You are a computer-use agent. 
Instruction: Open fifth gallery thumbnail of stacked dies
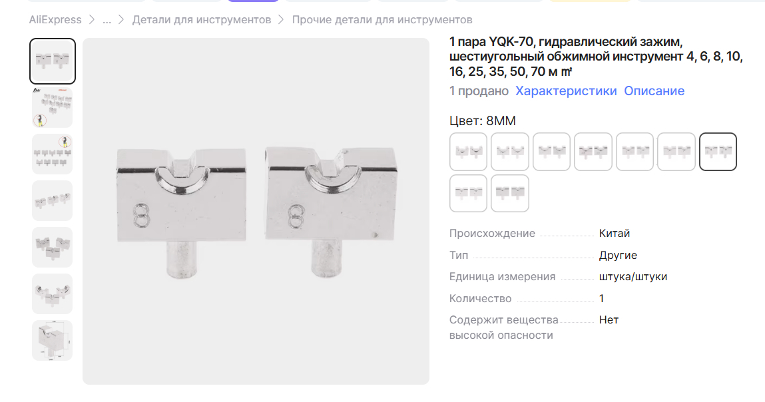click(x=52, y=247)
